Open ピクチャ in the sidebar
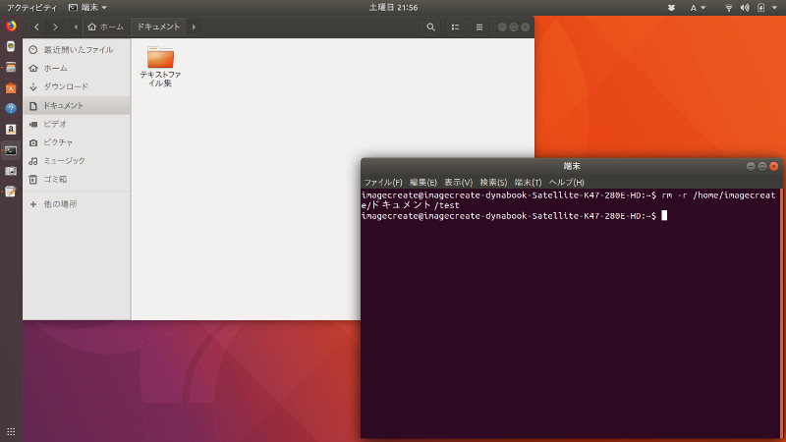 (x=77, y=142)
